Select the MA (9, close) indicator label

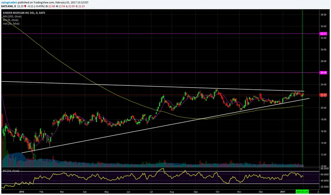[11, 20]
